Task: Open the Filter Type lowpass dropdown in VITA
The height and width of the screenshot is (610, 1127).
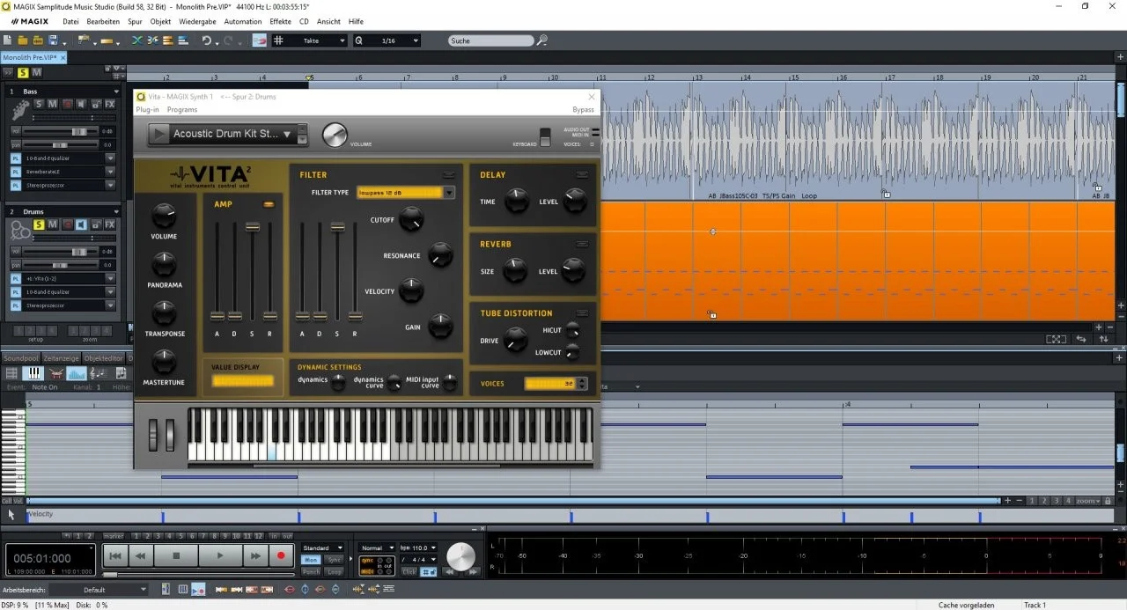Action: coord(447,193)
